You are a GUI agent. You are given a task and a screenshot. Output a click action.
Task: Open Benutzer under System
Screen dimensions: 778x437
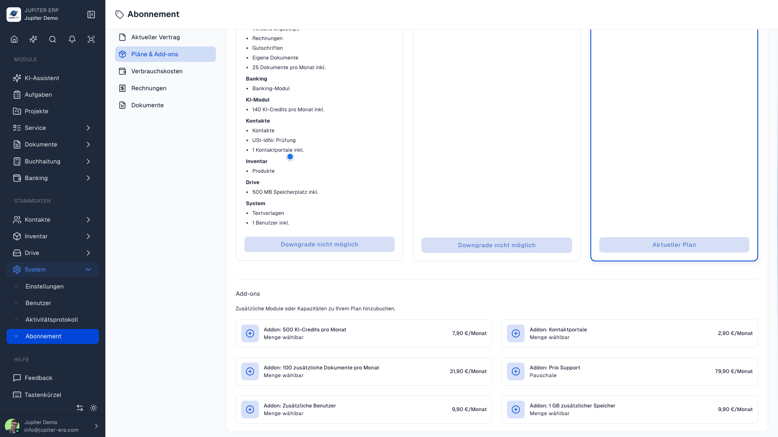click(53, 303)
